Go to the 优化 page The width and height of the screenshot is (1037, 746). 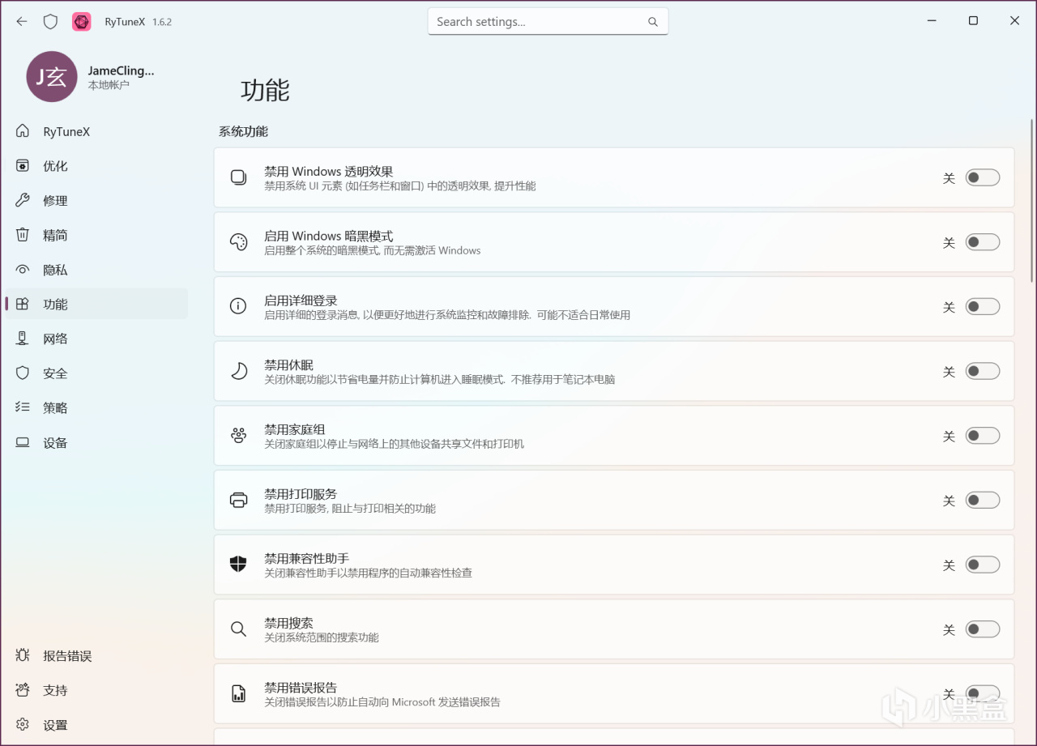point(96,166)
